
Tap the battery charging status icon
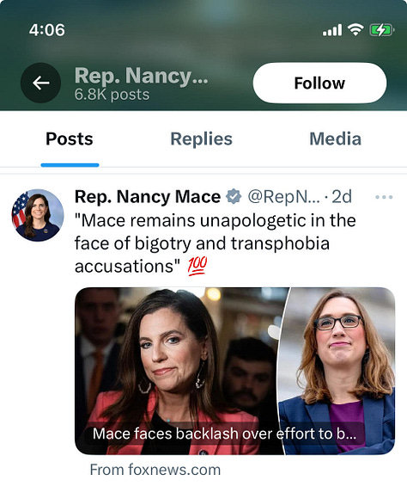382,30
